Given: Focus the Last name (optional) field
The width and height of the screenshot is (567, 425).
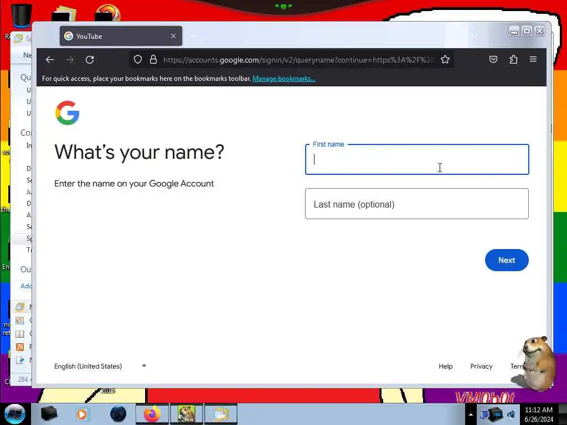Looking at the screenshot, I should (x=417, y=204).
